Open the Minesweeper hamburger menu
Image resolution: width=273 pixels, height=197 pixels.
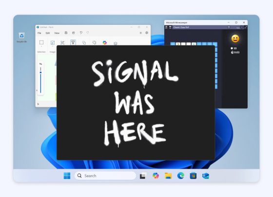pyautogui.click(x=166, y=27)
